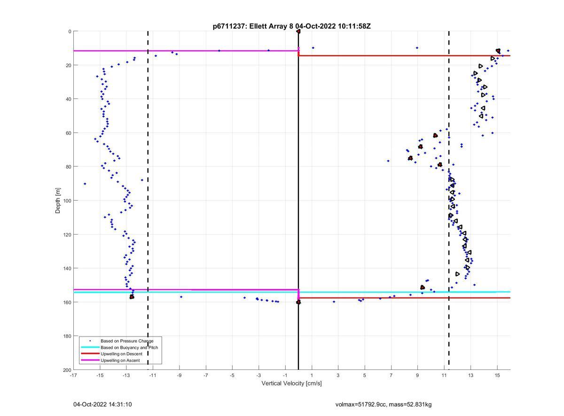Click the velocity-axis tick label '1'
564x416 pixels.
tap(312, 376)
